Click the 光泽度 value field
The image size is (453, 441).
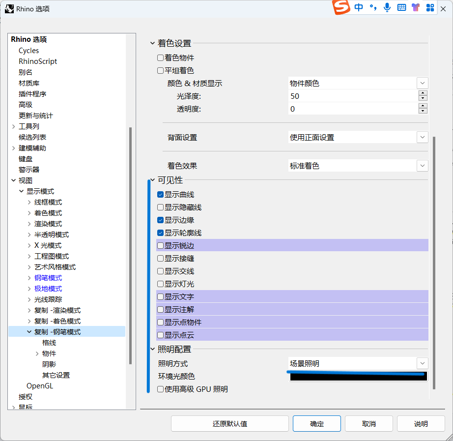click(x=353, y=96)
